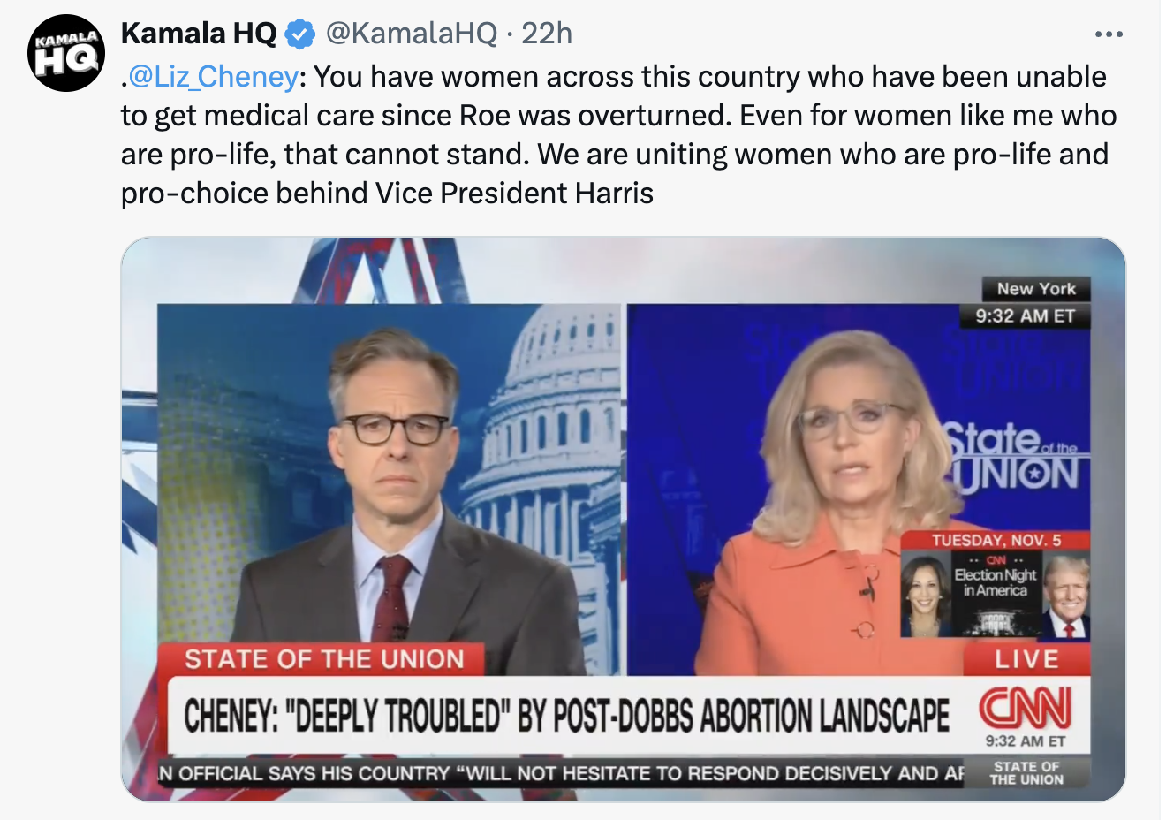The height and width of the screenshot is (820, 1166).
Task: Click the Cheney "Deeply Troubled" headline chyron
Action: [x=566, y=716]
